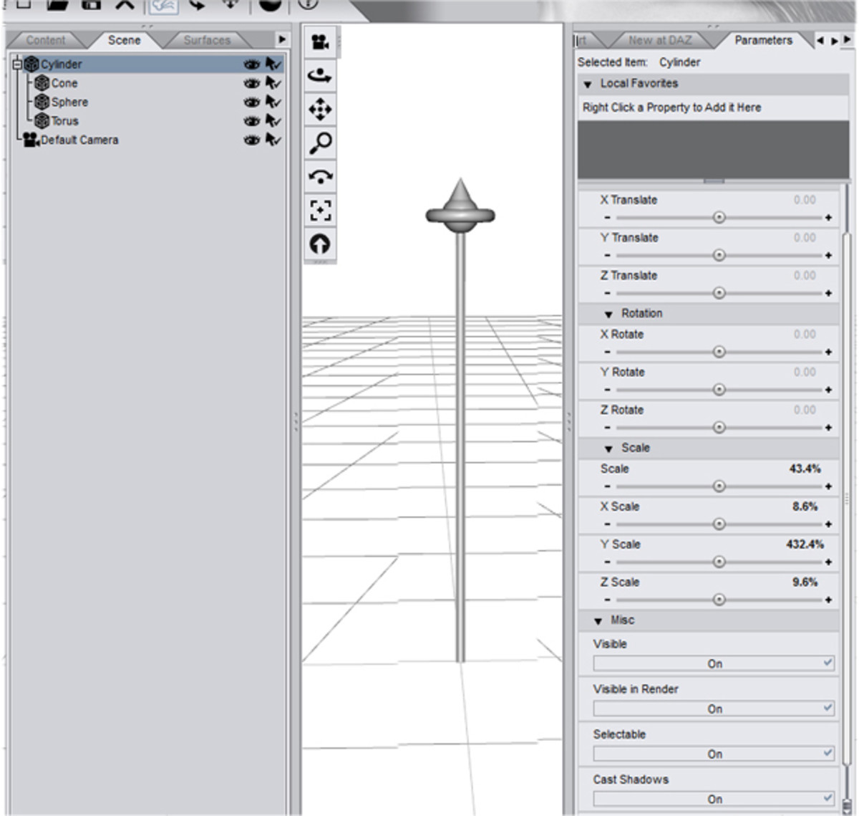Hide the Torus in the scene

point(251,121)
